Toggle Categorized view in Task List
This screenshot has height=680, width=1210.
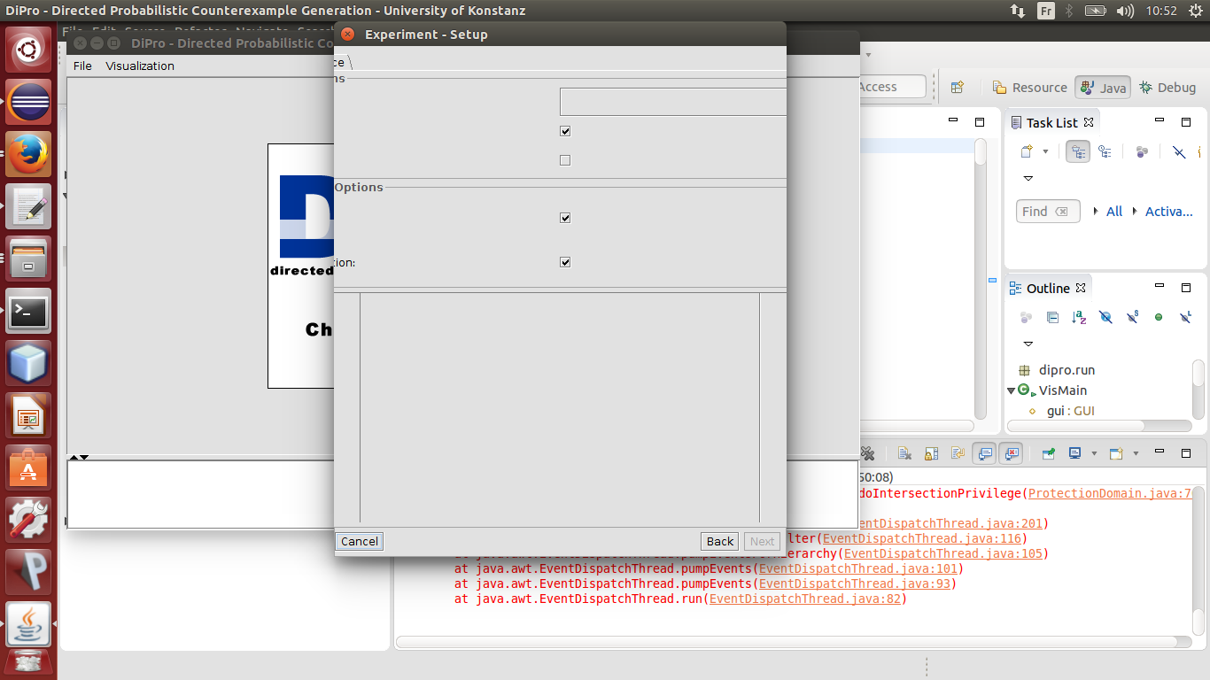[1078, 151]
